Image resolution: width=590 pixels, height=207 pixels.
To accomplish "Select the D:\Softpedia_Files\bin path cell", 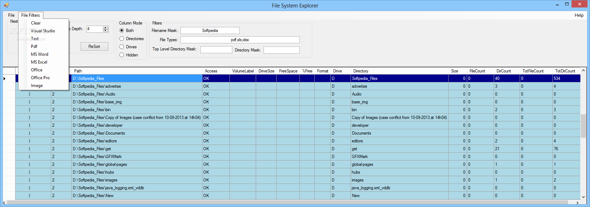I will tap(137, 110).
